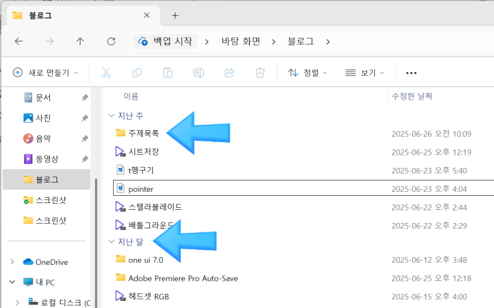Image resolution: width=494 pixels, height=308 pixels.
Task: Select 블로그 folder in the sidebar
Action: click(47, 179)
